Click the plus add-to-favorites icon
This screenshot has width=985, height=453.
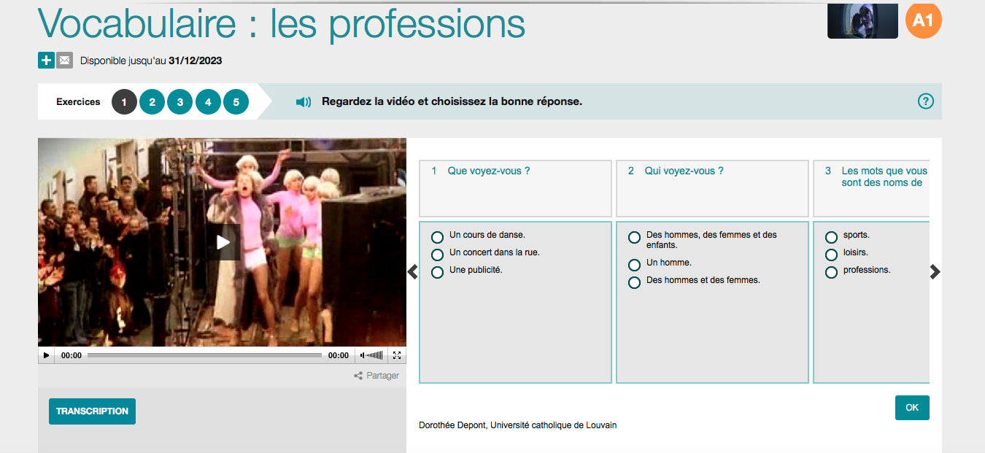pos(46,61)
